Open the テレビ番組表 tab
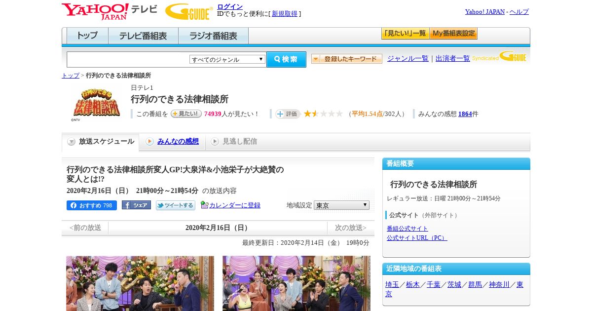The image size is (592, 311). click(143, 36)
